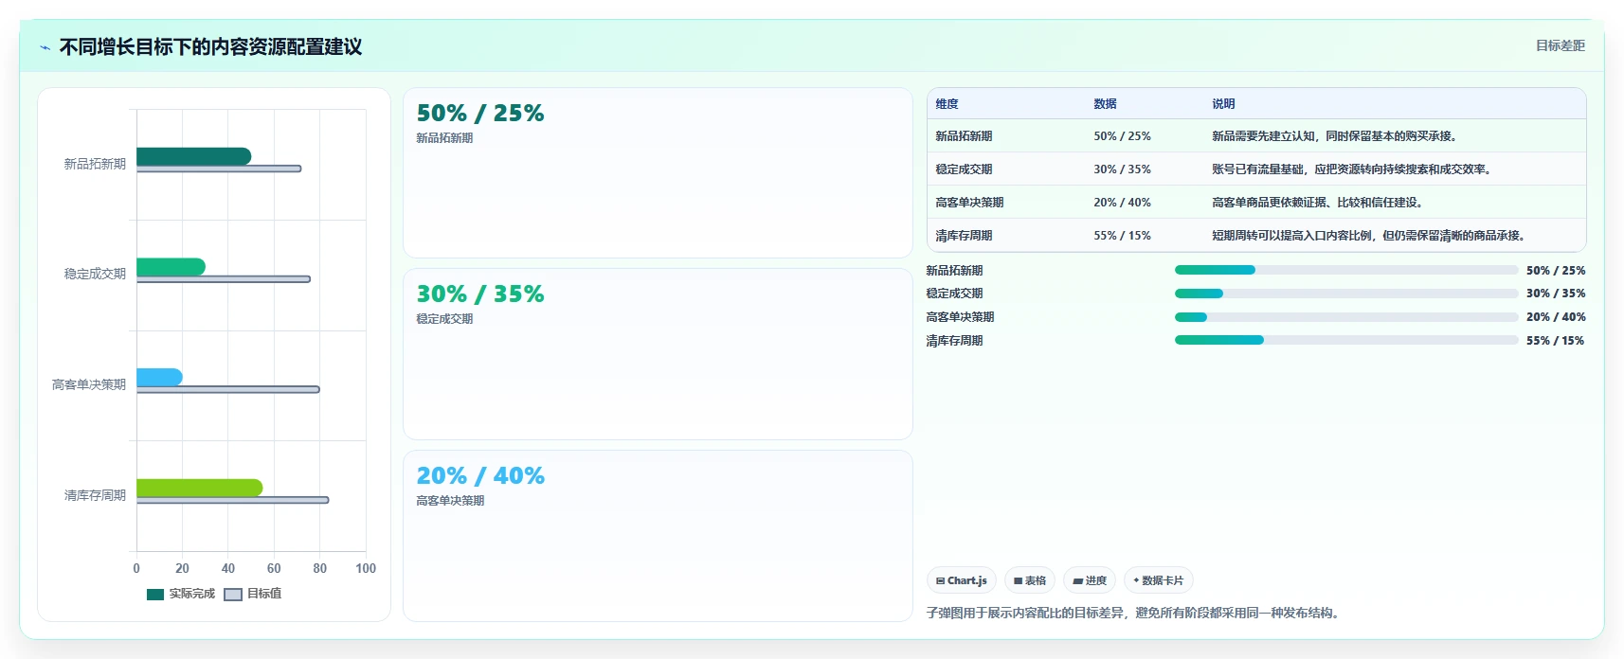This screenshot has width=1624, height=659.
Task: Click the 新品拓新期 dark green chart bar
Action: pos(193,156)
